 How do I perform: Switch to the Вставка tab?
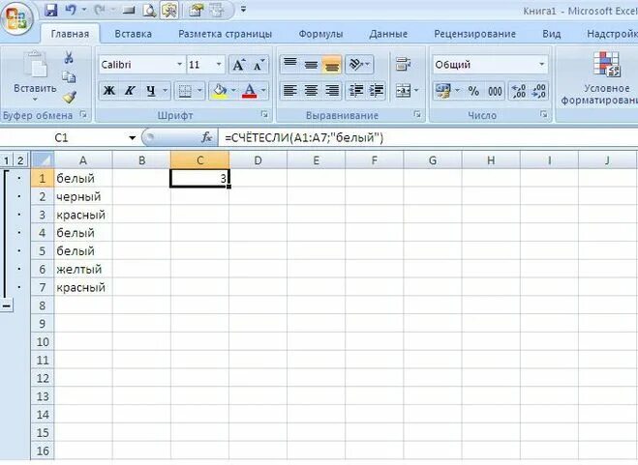133,34
